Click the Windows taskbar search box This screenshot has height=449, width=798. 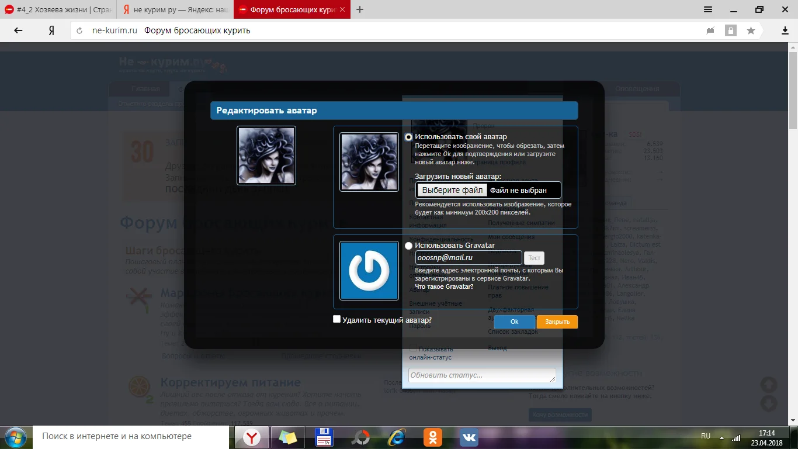pyautogui.click(x=131, y=437)
